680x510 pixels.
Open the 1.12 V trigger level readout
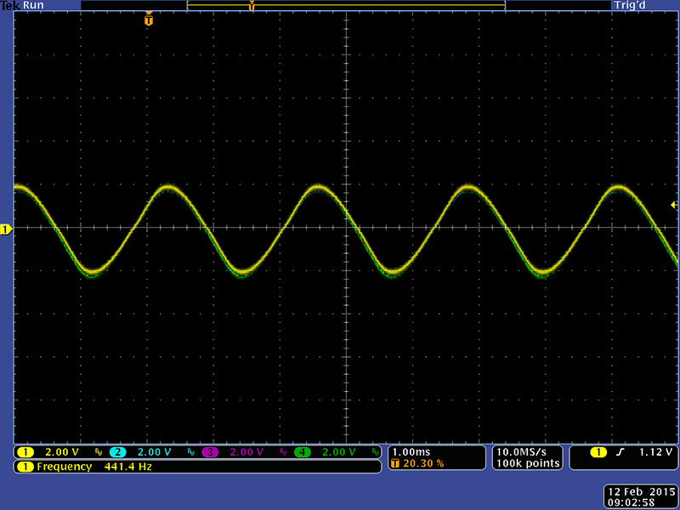pos(656,452)
